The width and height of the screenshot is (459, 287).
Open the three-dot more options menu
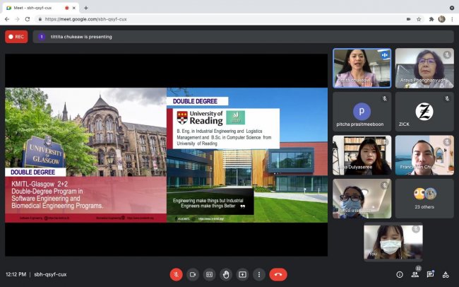259,274
